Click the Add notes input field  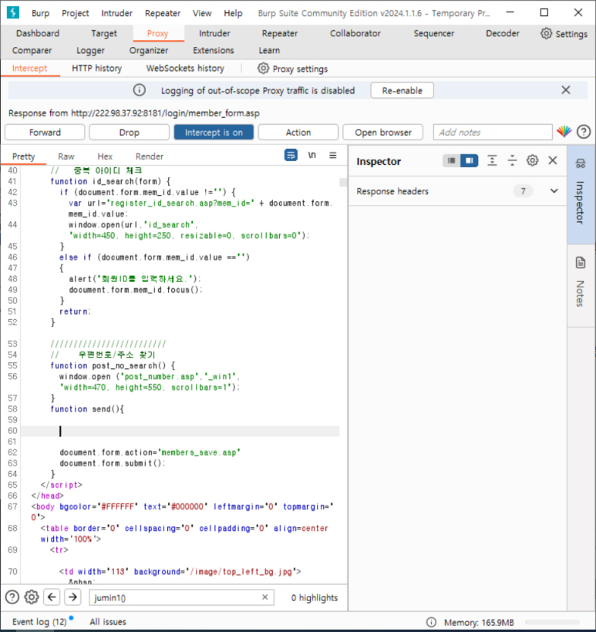coord(493,133)
